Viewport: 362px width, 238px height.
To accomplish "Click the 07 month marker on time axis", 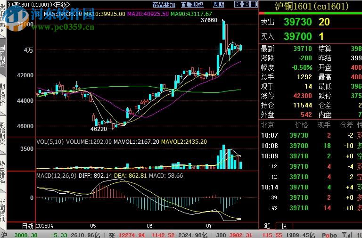I will (209, 226).
